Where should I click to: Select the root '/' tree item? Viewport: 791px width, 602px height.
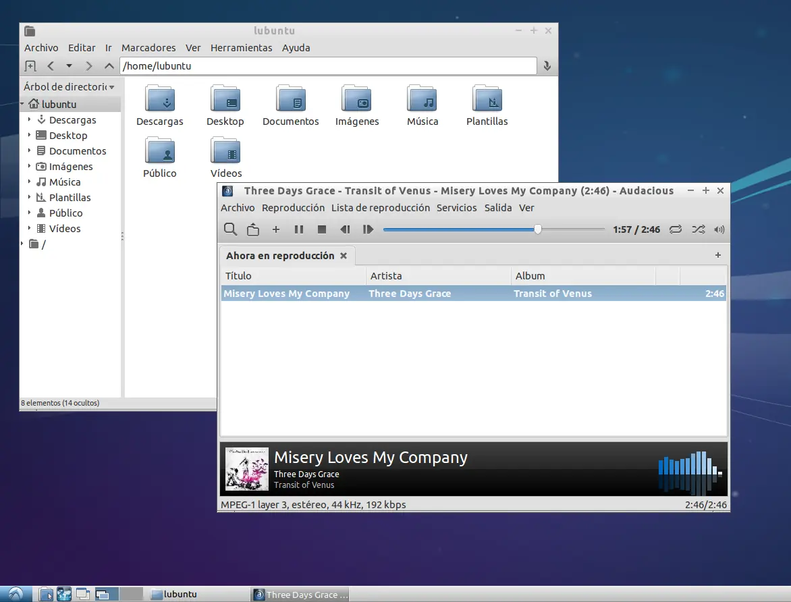click(x=37, y=244)
